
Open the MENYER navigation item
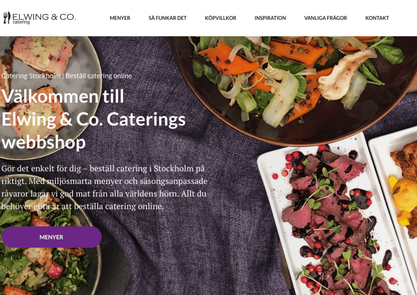pyautogui.click(x=120, y=18)
